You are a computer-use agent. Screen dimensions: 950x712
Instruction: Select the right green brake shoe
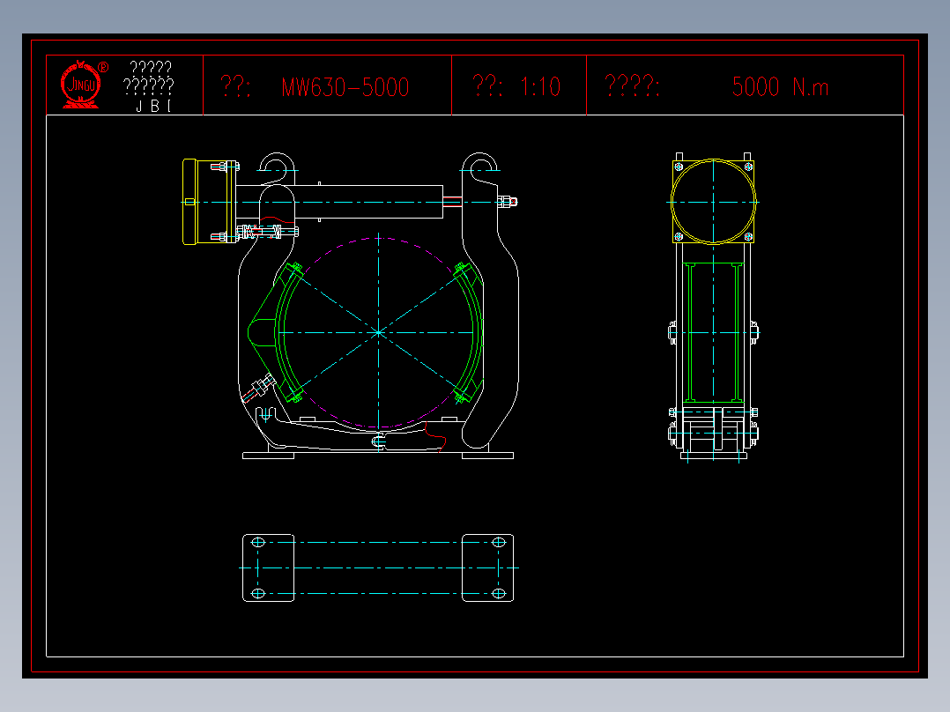[470, 333]
